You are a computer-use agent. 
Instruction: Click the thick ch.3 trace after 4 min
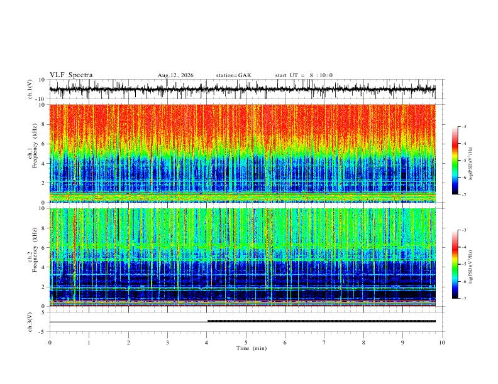[321, 321]
